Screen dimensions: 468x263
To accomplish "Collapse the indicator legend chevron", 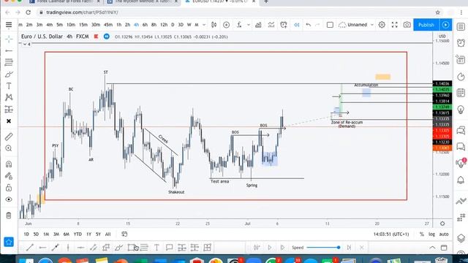I will coord(25,44).
